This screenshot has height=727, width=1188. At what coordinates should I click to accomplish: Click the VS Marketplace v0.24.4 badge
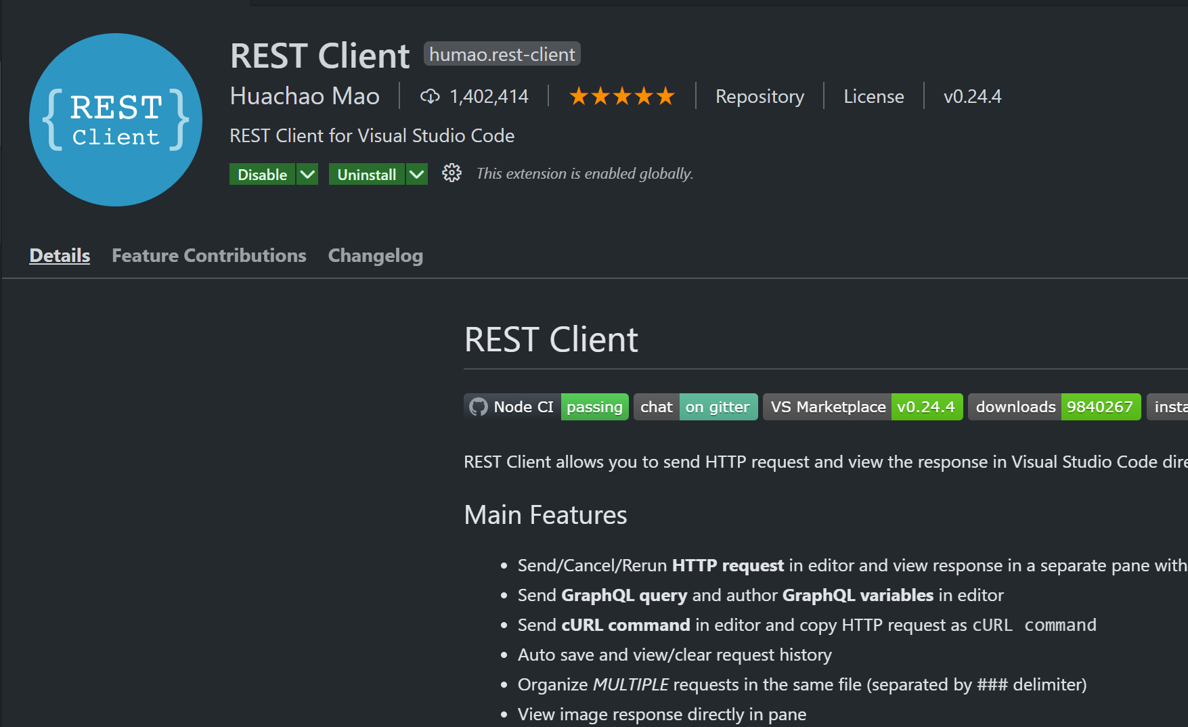pyautogui.click(x=862, y=406)
